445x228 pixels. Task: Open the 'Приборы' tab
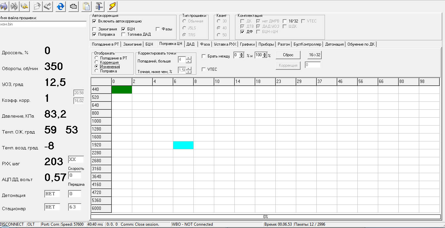tap(266, 44)
